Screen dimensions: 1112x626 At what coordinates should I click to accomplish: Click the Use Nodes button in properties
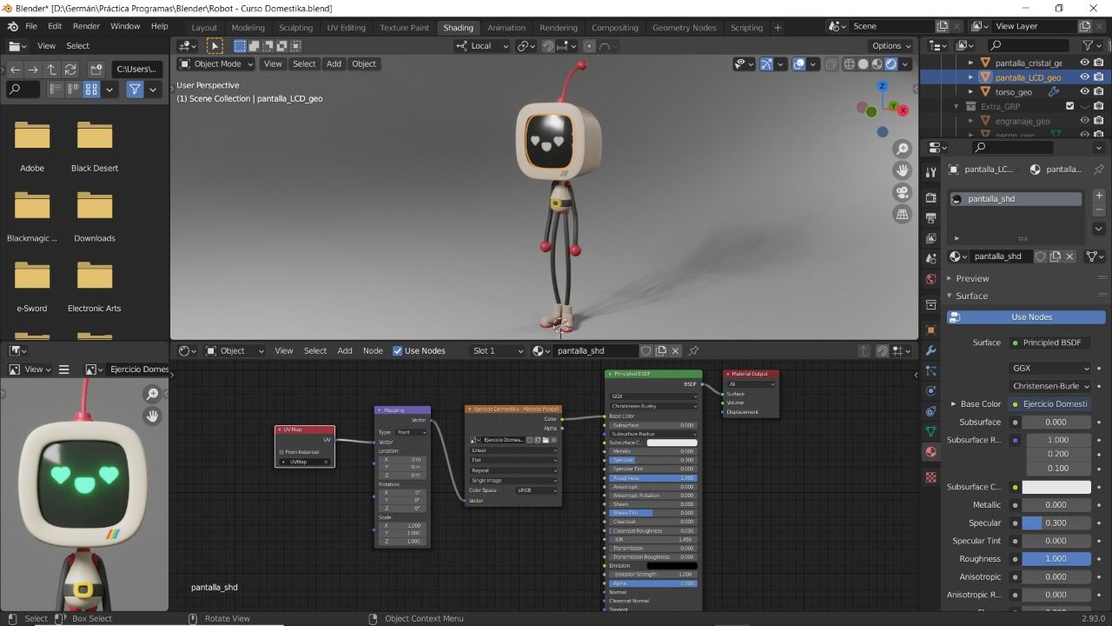(x=1026, y=317)
